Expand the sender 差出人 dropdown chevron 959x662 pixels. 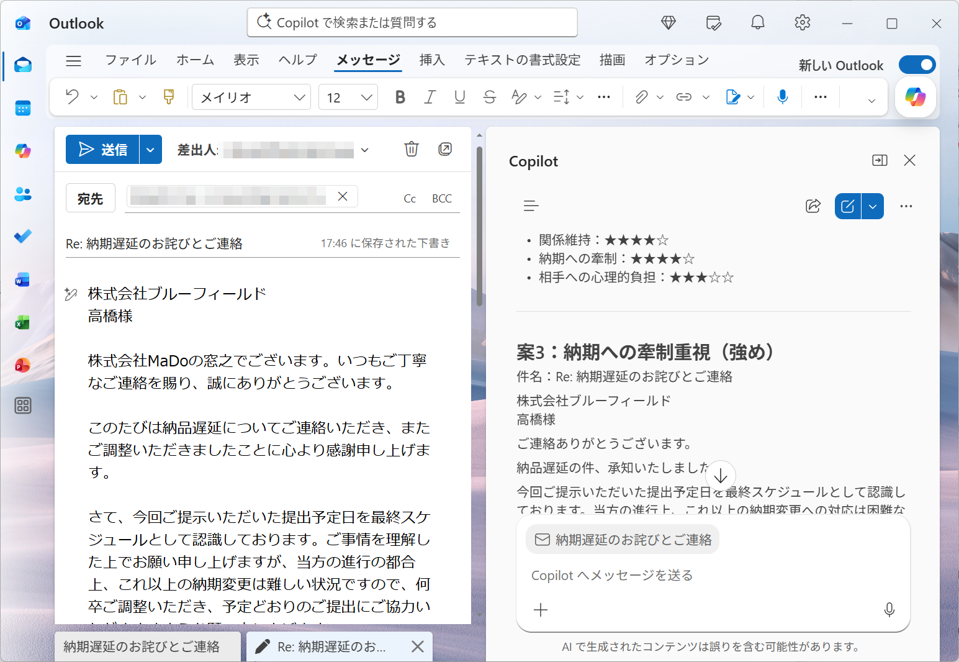(x=365, y=150)
